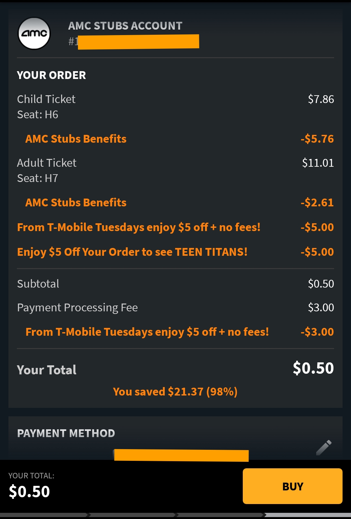The width and height of the screenshot is (351, 519).
Task: Edit payment method with the pencil icon
Action: click(324, 448)
